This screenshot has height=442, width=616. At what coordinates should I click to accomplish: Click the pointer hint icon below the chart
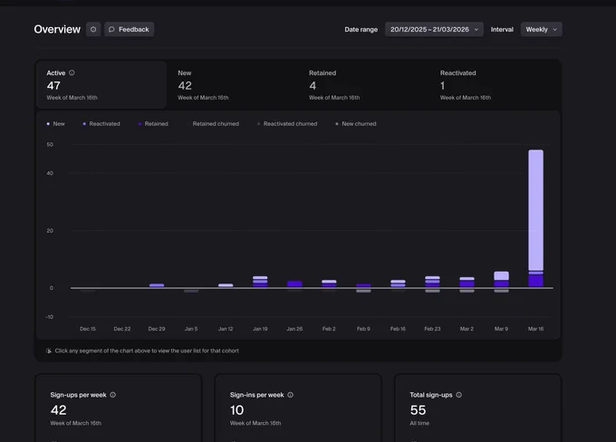coord(49,351)
